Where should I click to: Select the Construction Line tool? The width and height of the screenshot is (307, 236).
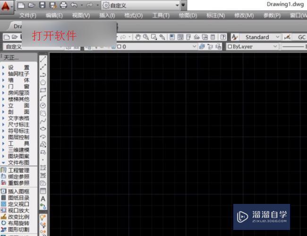pos(43,67)
